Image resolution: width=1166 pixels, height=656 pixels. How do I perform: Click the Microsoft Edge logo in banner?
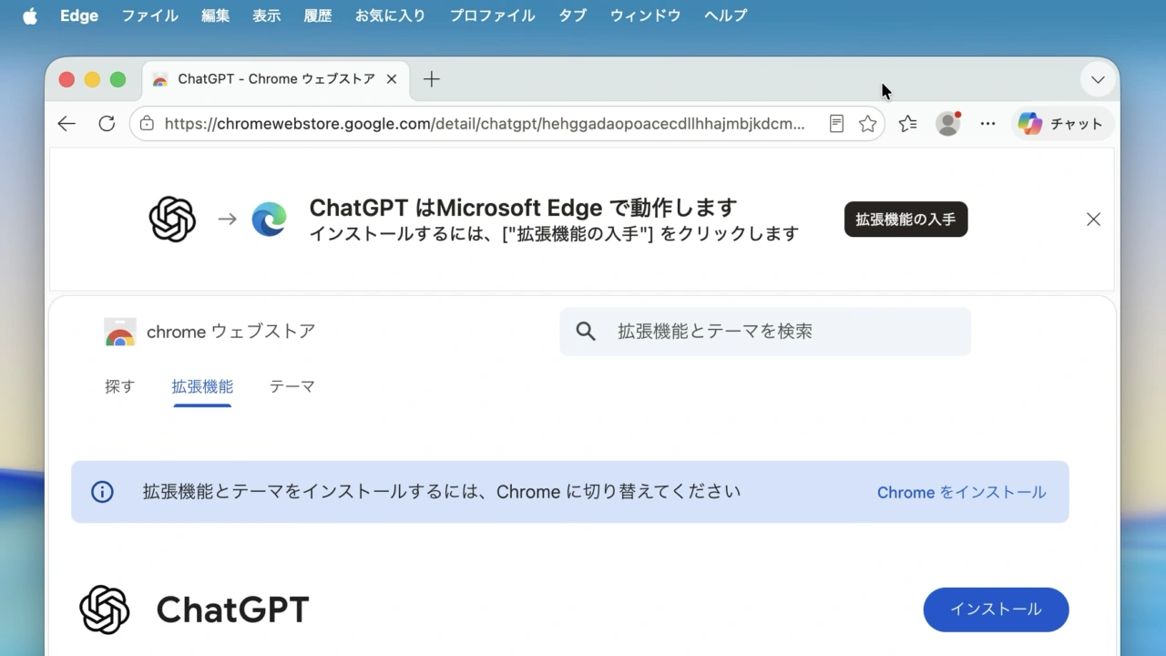coord(269,220)
